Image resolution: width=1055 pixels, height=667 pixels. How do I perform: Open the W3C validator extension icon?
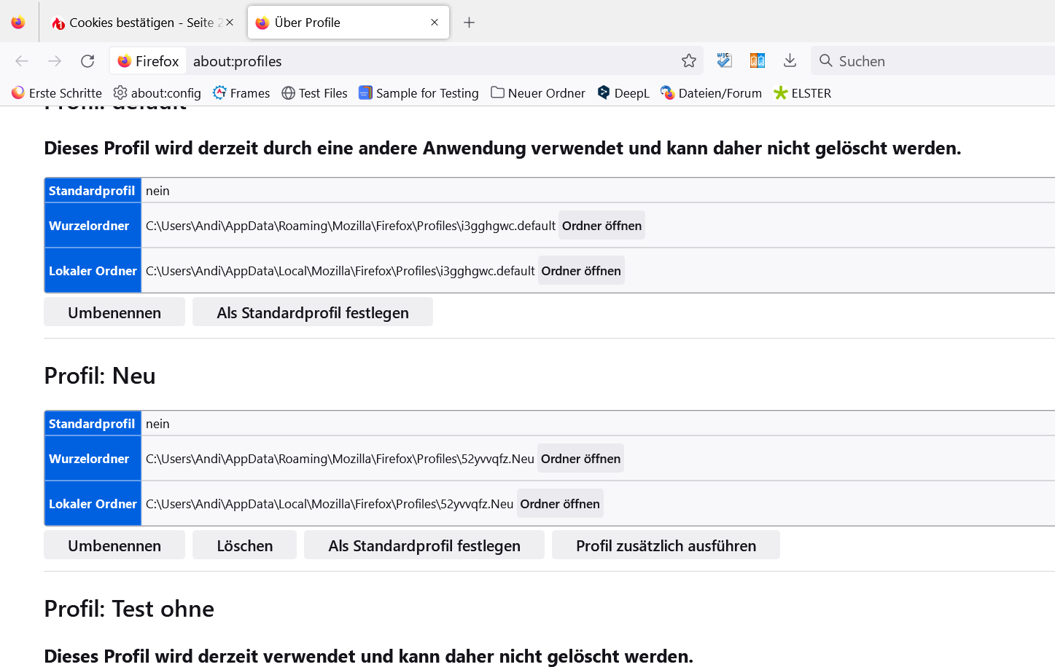[724, 60]
